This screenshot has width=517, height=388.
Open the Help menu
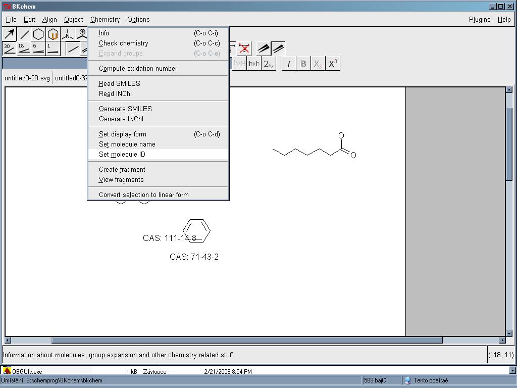coord(504,20)
